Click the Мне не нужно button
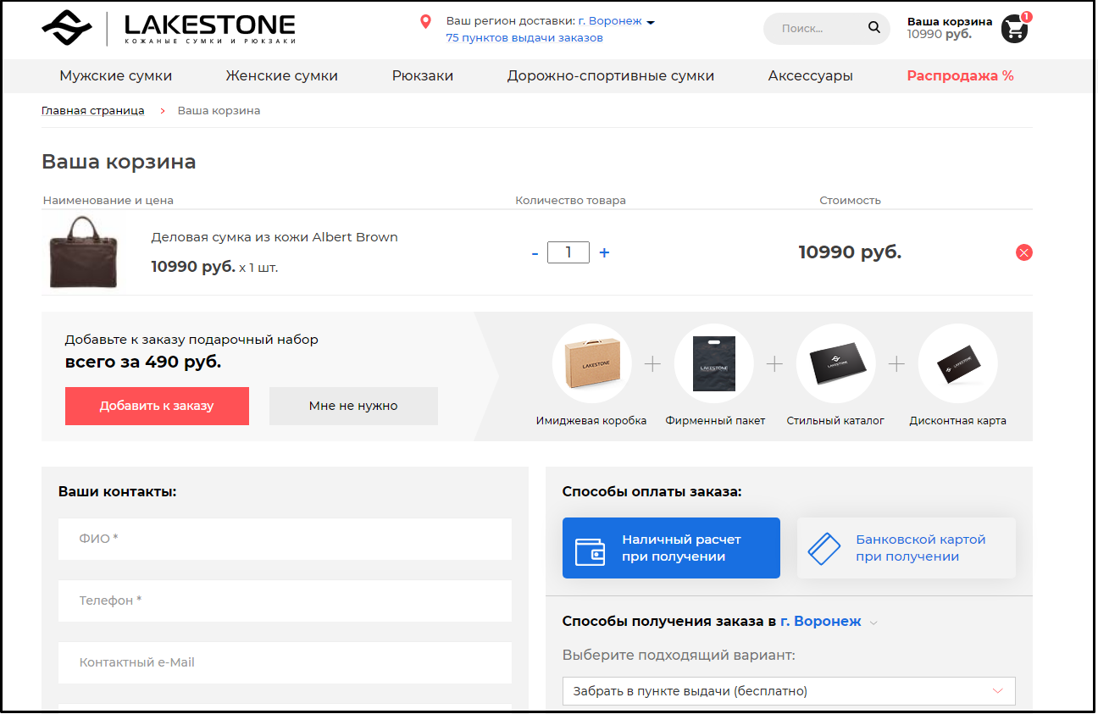Screen dimensions: 1098x714 353,406
